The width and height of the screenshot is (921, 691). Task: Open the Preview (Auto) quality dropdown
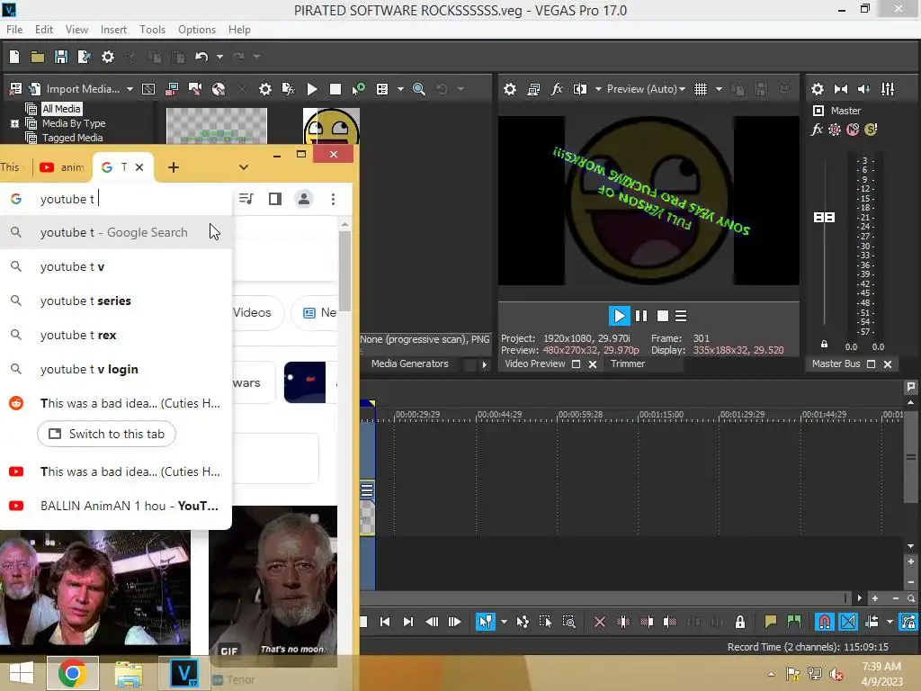tap(646, 89)
